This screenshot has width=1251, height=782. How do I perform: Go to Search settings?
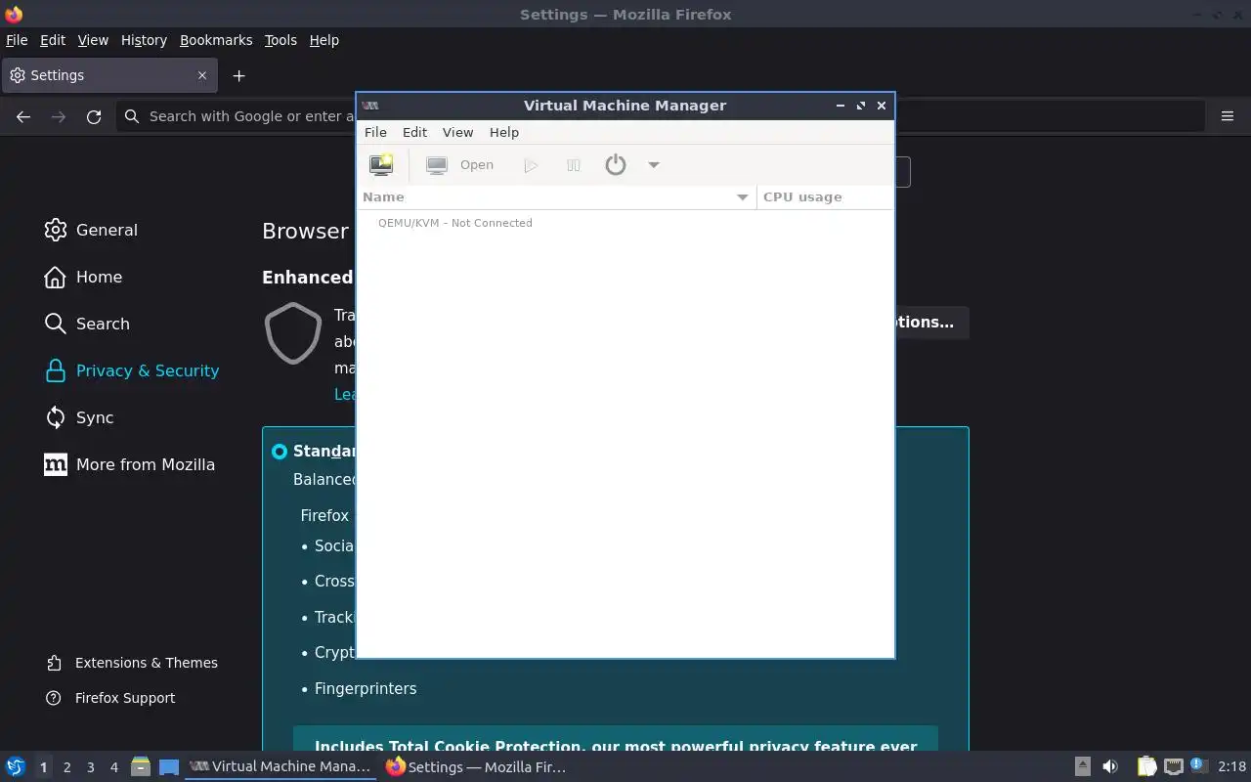87,324
